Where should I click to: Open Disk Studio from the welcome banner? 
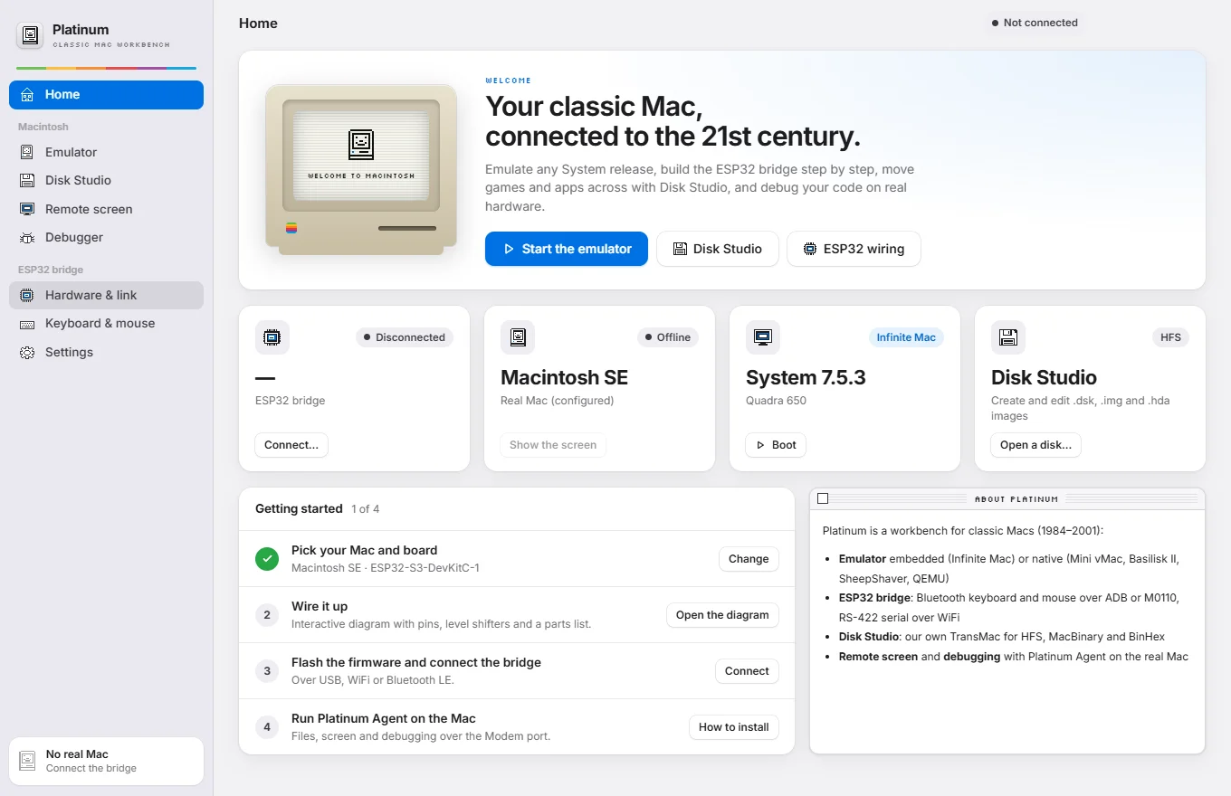pyautogui.click(x=718, y=249)
